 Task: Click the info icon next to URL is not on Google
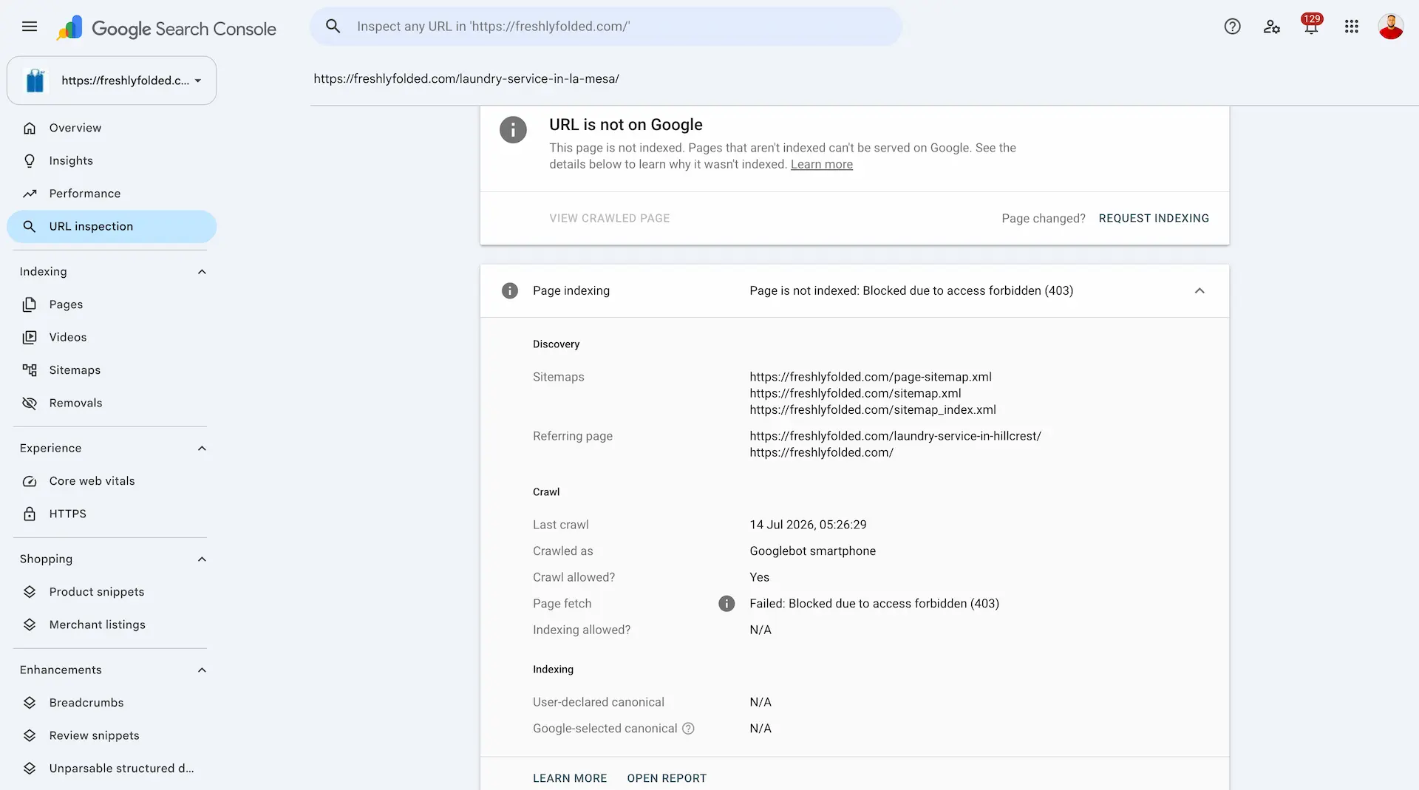point(513,130)
